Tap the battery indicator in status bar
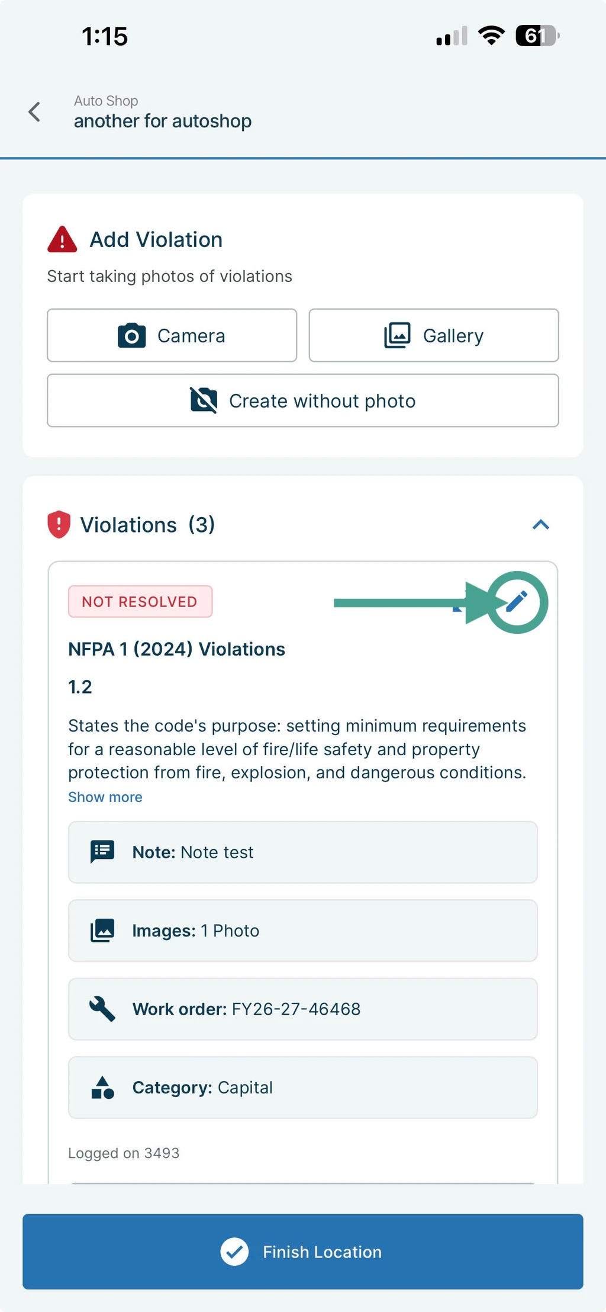606x1312 pixels. coord(537,36)
